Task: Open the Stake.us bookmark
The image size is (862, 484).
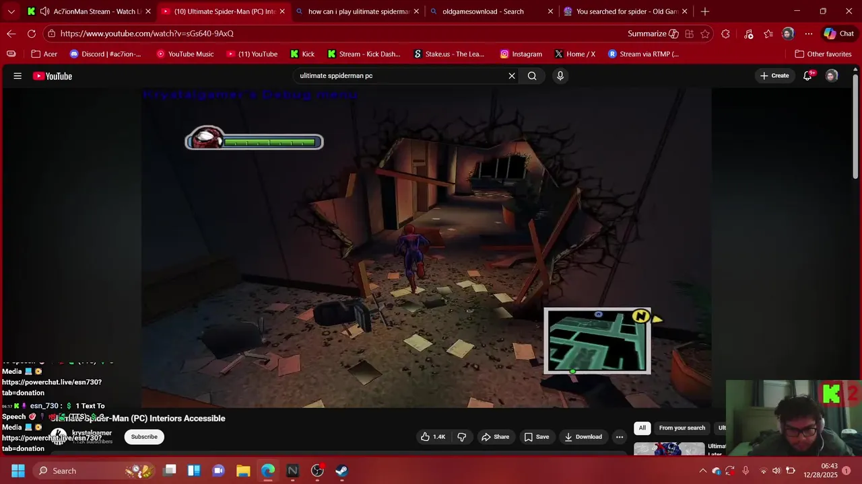Action: click(450, 54)
